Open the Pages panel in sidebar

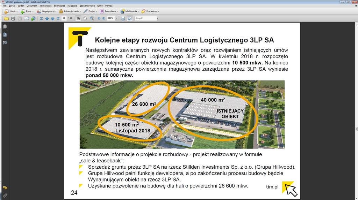(5, 26)
